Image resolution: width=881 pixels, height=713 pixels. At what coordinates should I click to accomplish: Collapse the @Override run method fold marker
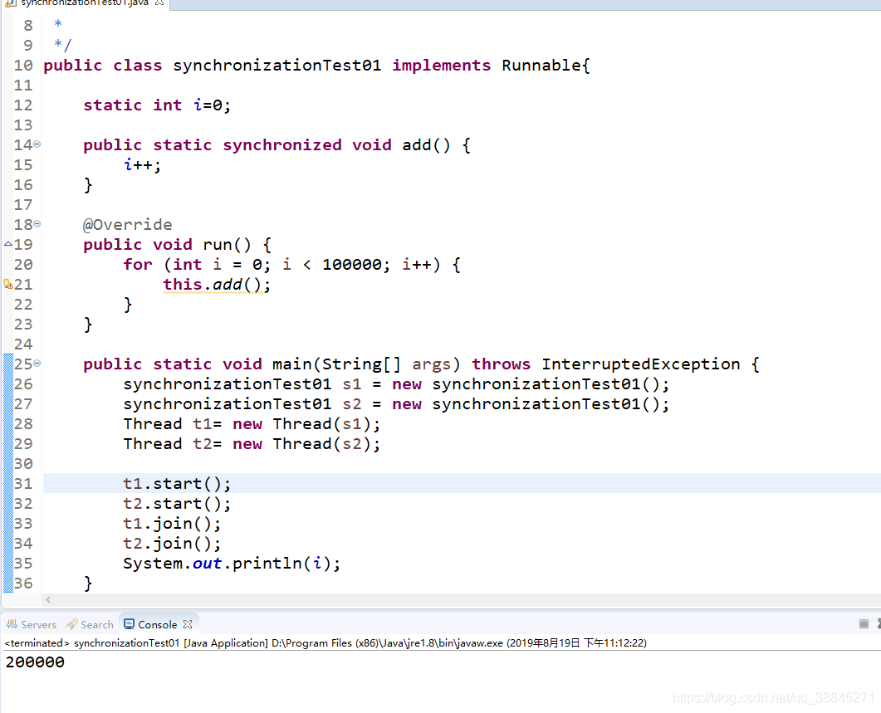[37, 223]
